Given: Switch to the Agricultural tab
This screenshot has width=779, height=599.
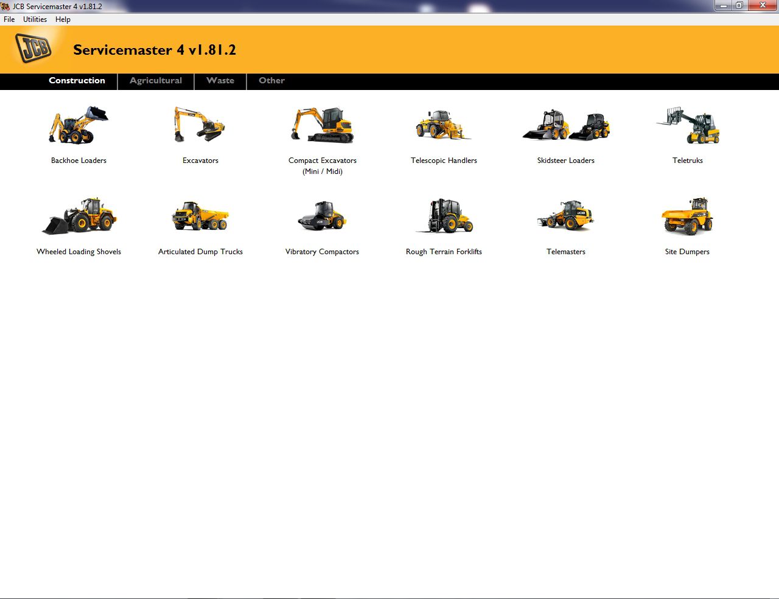Looking at the screenshot, I should (156, 80).
